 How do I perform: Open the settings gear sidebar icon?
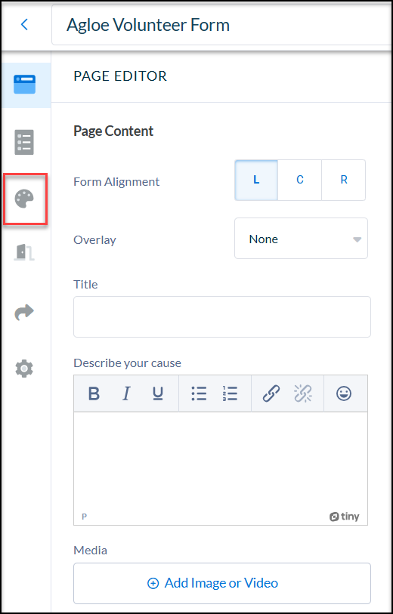point(24,369)
